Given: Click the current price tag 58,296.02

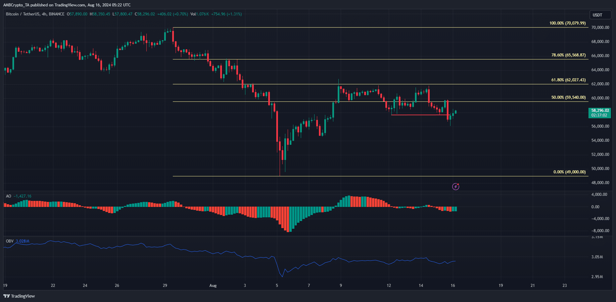Looking at the screenshot, I should (x=600, y=111).
